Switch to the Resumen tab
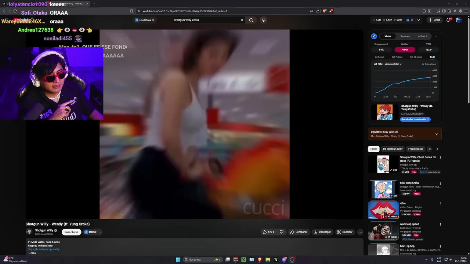Viewport: 470px width, 264px height. [x=405, y=36]
